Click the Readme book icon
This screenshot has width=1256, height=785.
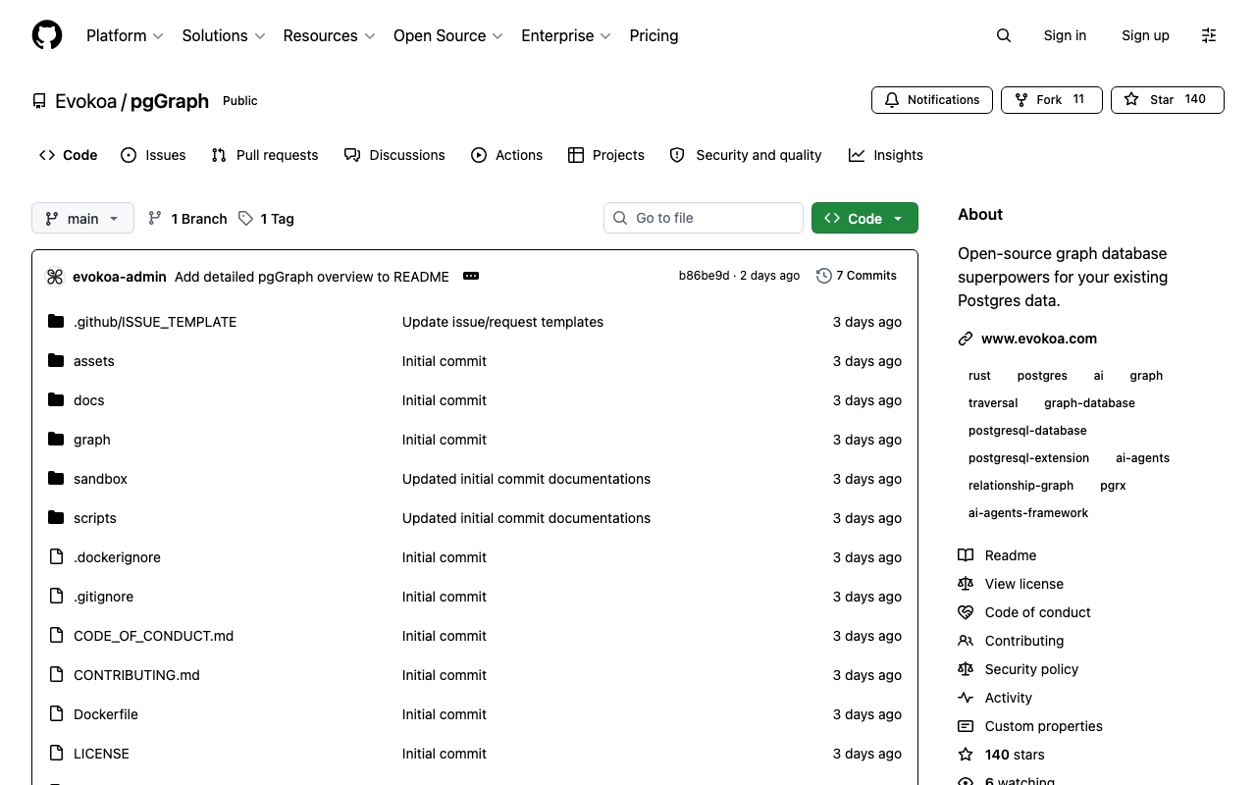966,555
